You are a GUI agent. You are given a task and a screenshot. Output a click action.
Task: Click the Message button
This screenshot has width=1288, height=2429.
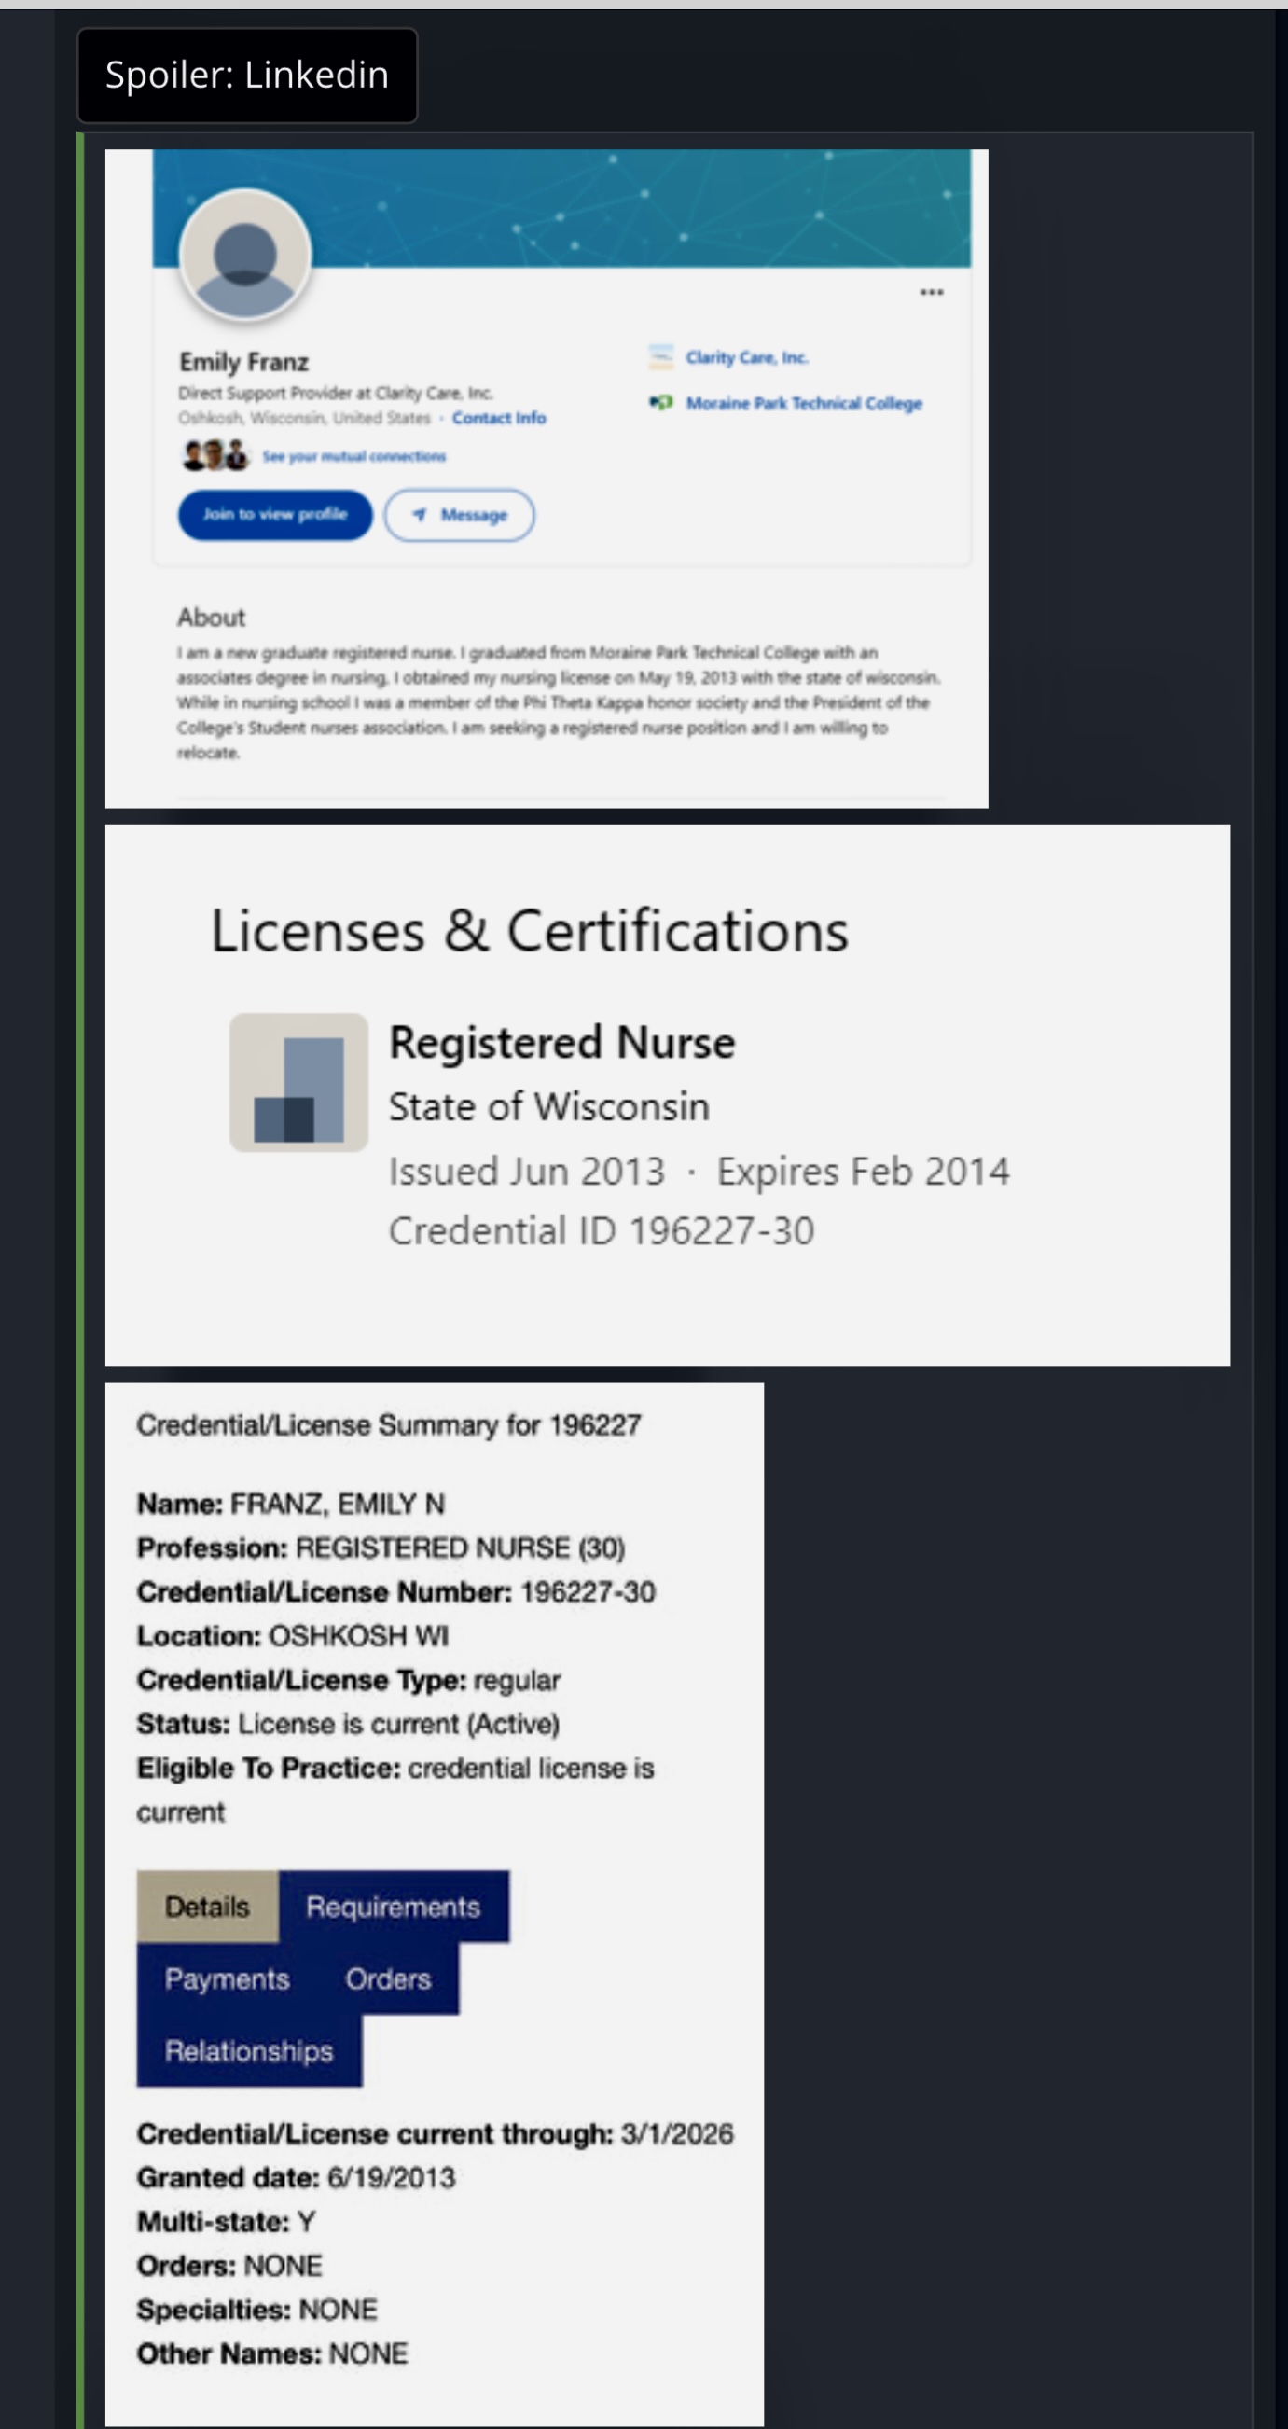[x=459, y=515]
